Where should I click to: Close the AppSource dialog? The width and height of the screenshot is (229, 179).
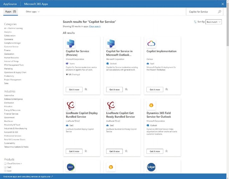pos(223,4)
